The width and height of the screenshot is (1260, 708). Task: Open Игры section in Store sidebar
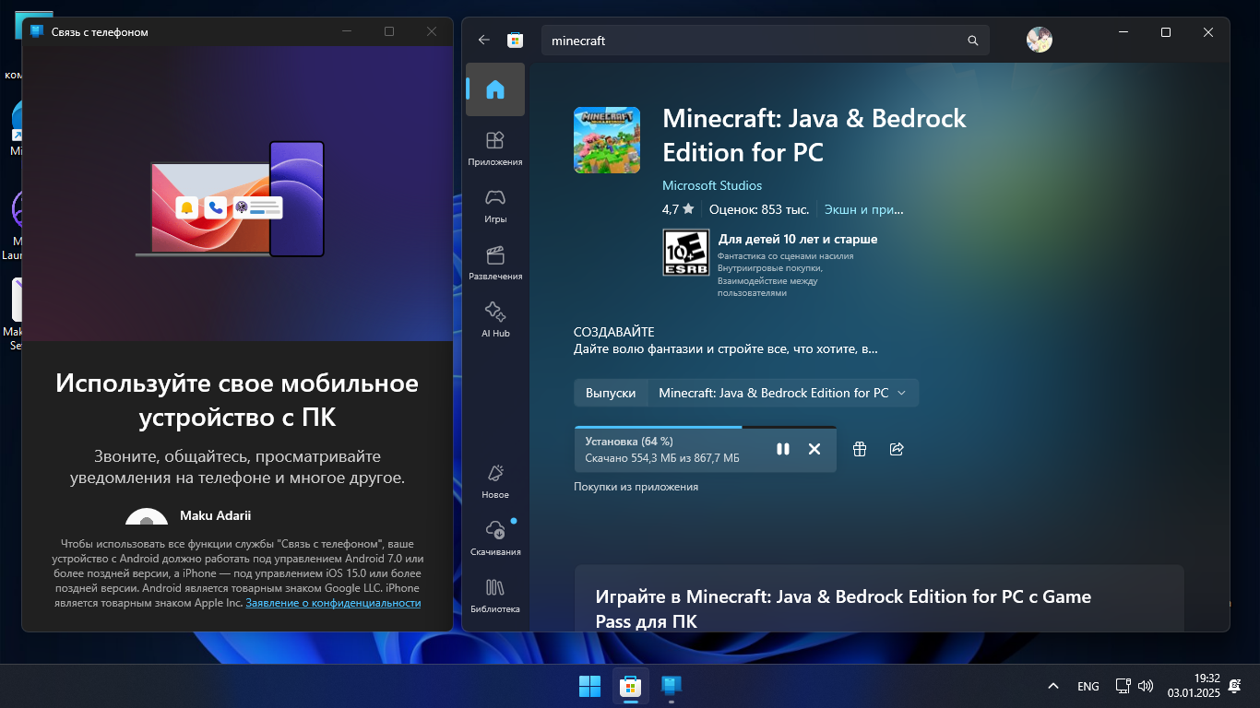[x=495, y=205]
